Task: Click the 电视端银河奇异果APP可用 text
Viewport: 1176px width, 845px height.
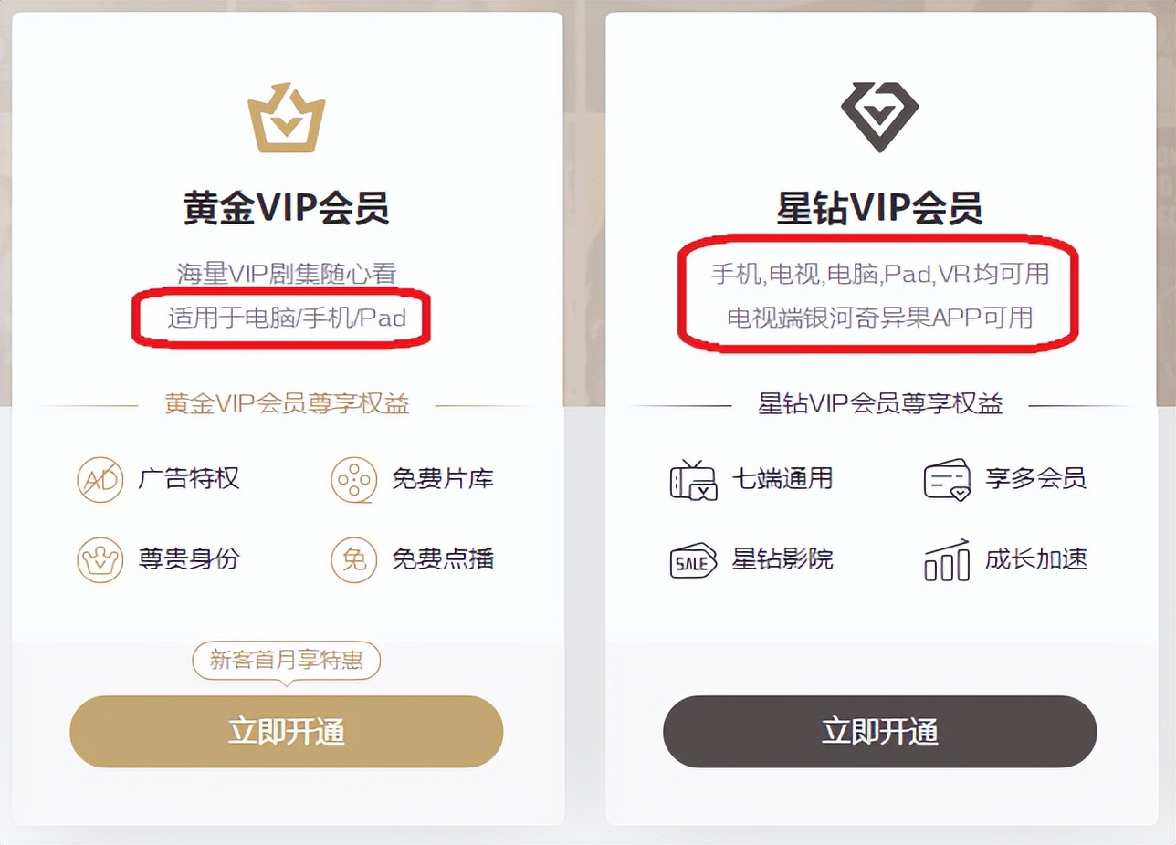Action: pos(880,318)
